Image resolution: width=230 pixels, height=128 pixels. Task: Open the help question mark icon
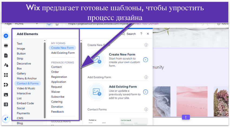click(141, 34)
